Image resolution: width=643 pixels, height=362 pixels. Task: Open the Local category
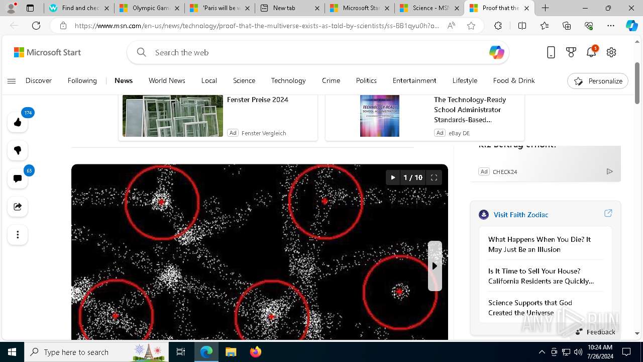point(209,80)
